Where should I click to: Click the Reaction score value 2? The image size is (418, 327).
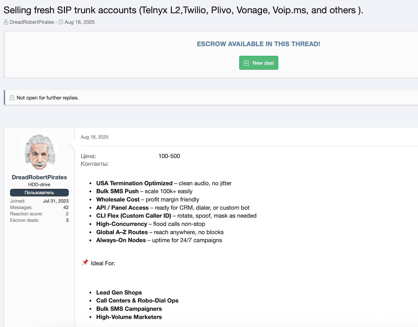(67, 214)
